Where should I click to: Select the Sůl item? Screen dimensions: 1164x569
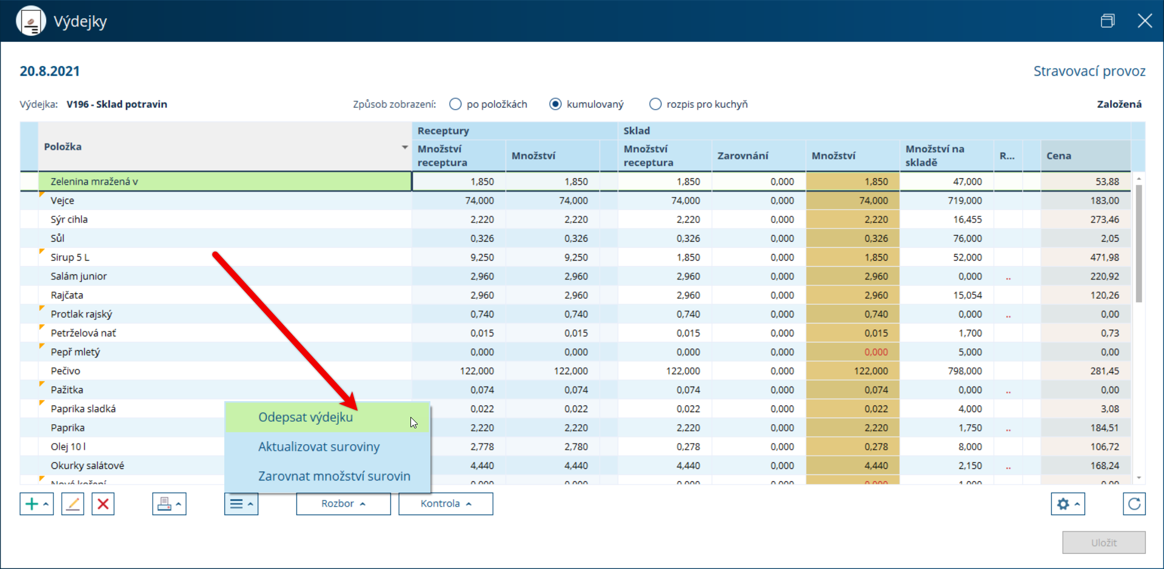pyautogui.click(x=225, y=239)
